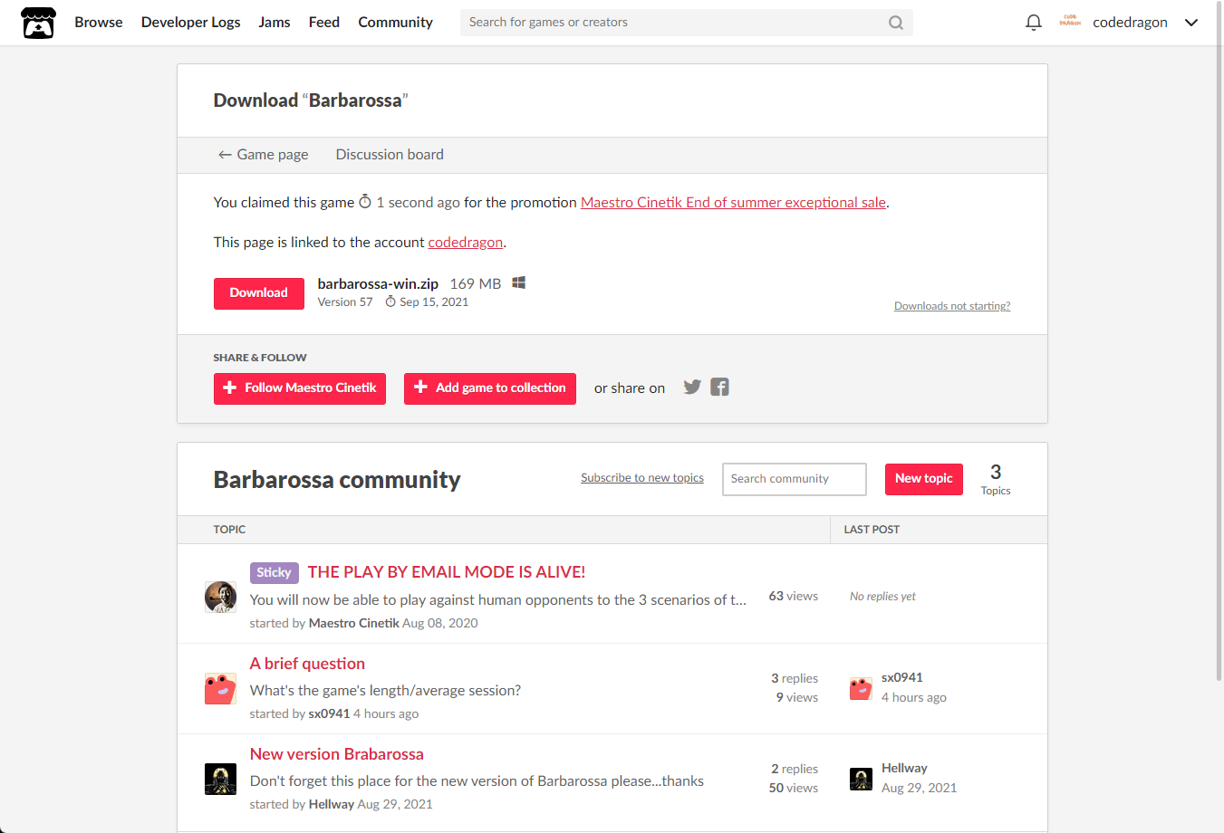The height and width of the screenshot is (833, 1224).
Task: Click Hellway's small avatar in Last Post column
Action: click(861, 779)
